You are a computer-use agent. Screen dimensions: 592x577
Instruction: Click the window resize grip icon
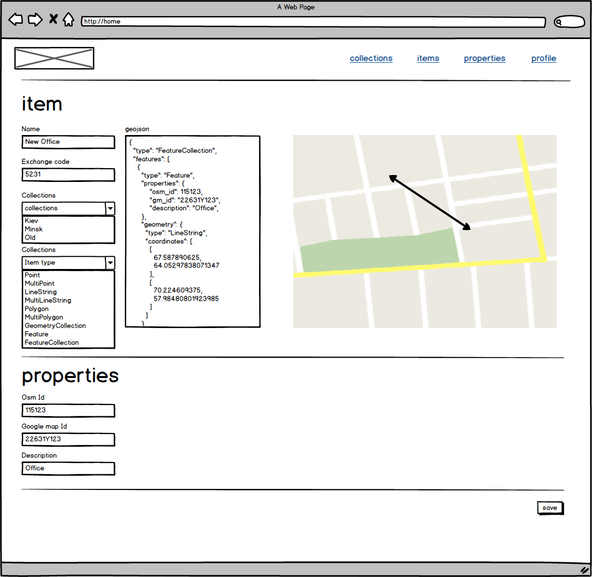click(x=585, y=570)
